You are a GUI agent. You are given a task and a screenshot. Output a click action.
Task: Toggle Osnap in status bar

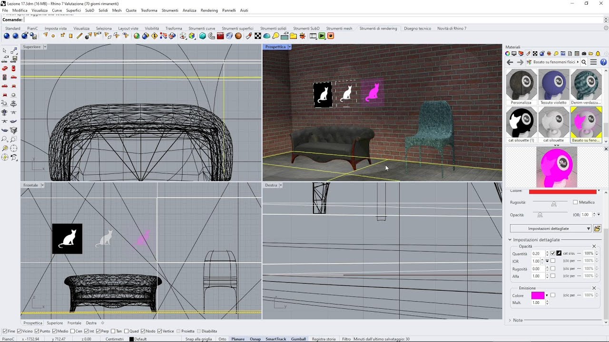click(x=255, y=339)
